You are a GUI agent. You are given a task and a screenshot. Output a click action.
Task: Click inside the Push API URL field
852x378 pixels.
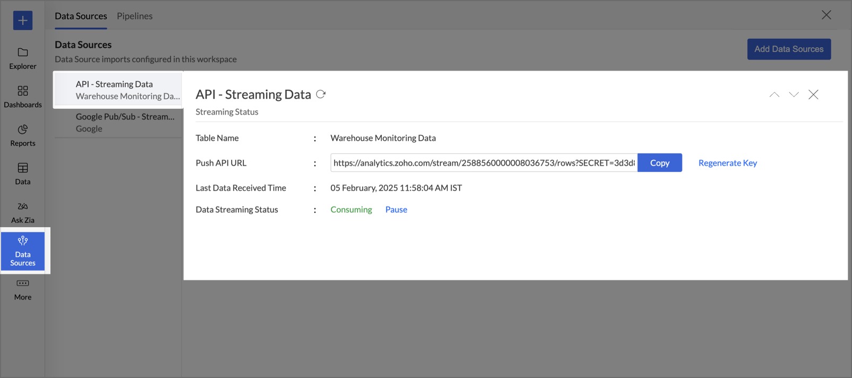[483, 163]
